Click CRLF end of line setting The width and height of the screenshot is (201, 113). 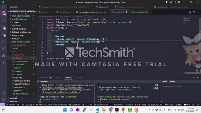[x=144, y=105]
